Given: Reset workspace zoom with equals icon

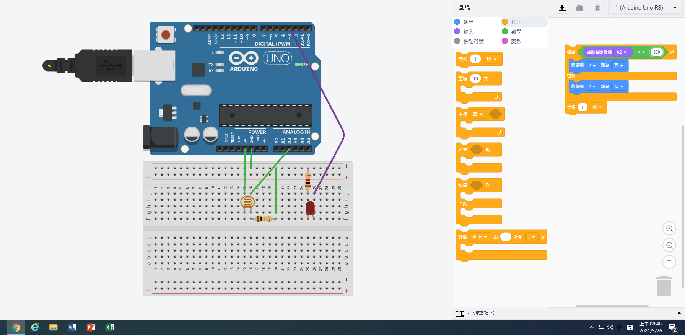Looking at the screenshot, I should tap(669, 262).
